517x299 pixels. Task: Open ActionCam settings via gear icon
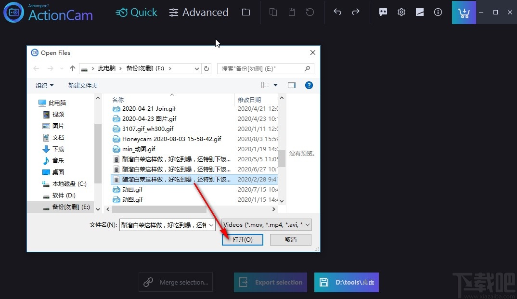click(401, 12)
